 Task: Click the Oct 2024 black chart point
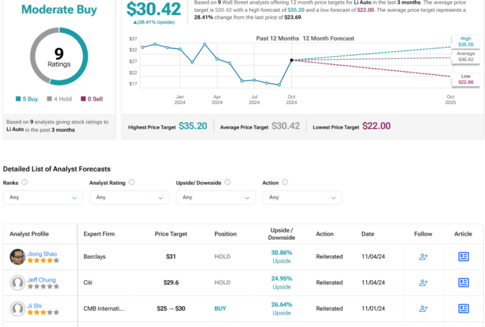click(292, 60)
